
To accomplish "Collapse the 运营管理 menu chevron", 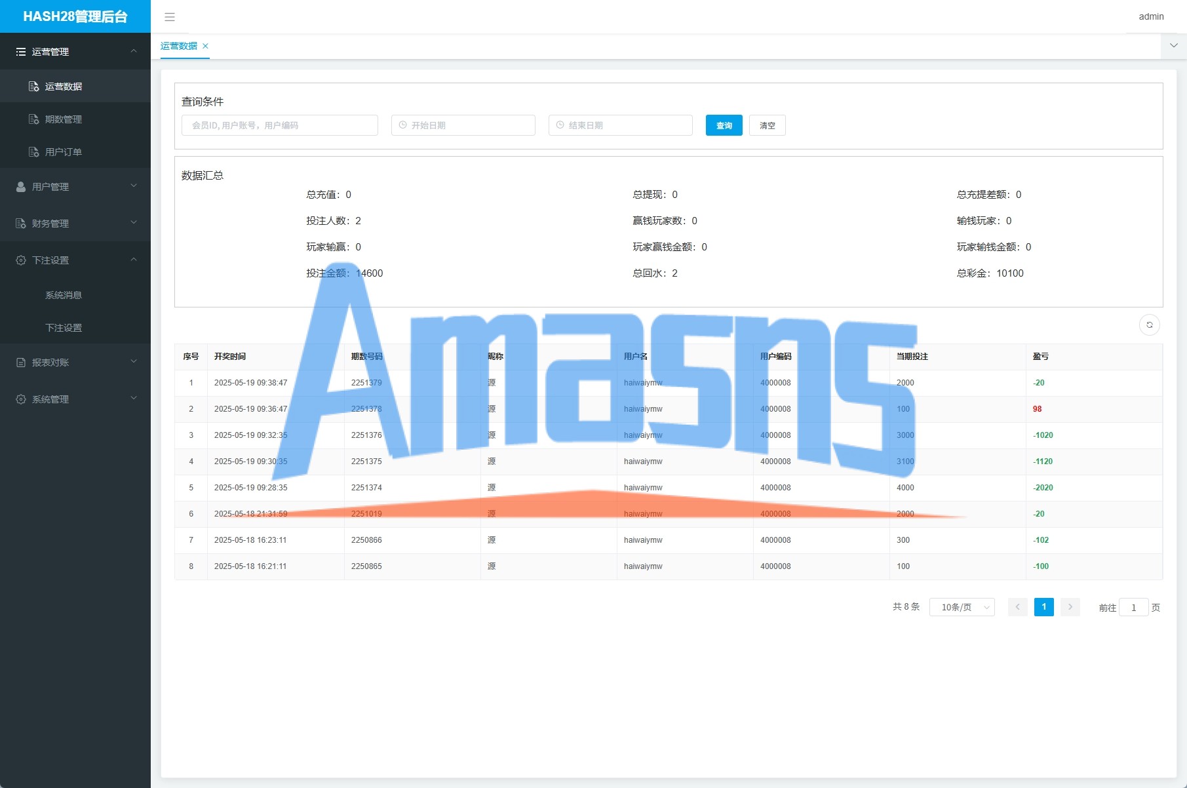I will 134,51.
